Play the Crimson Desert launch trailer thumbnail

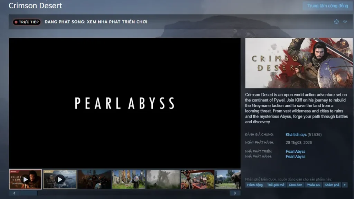pyautogui.click(x=25, y=179)
